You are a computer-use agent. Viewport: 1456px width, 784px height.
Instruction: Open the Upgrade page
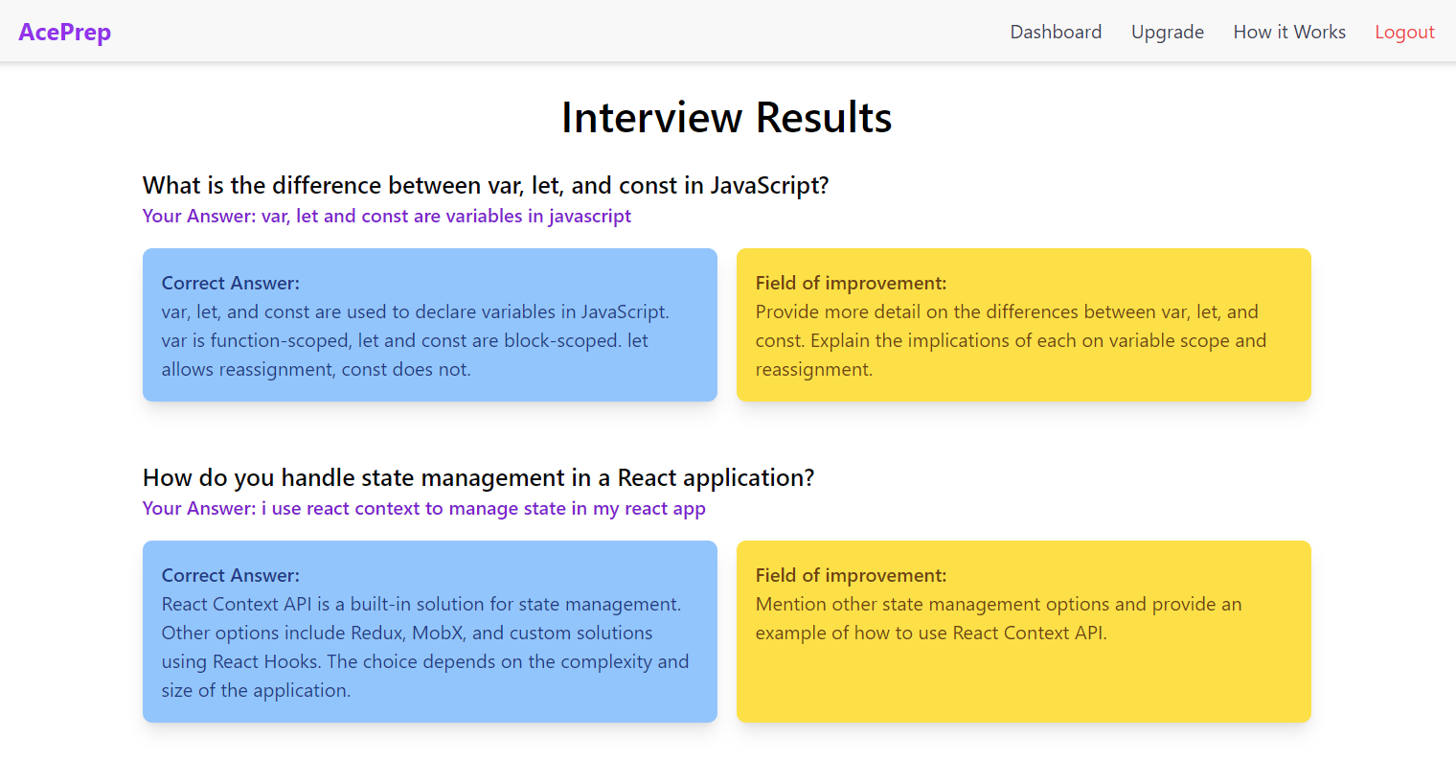pyautogui.click(x=1168, y=32)
